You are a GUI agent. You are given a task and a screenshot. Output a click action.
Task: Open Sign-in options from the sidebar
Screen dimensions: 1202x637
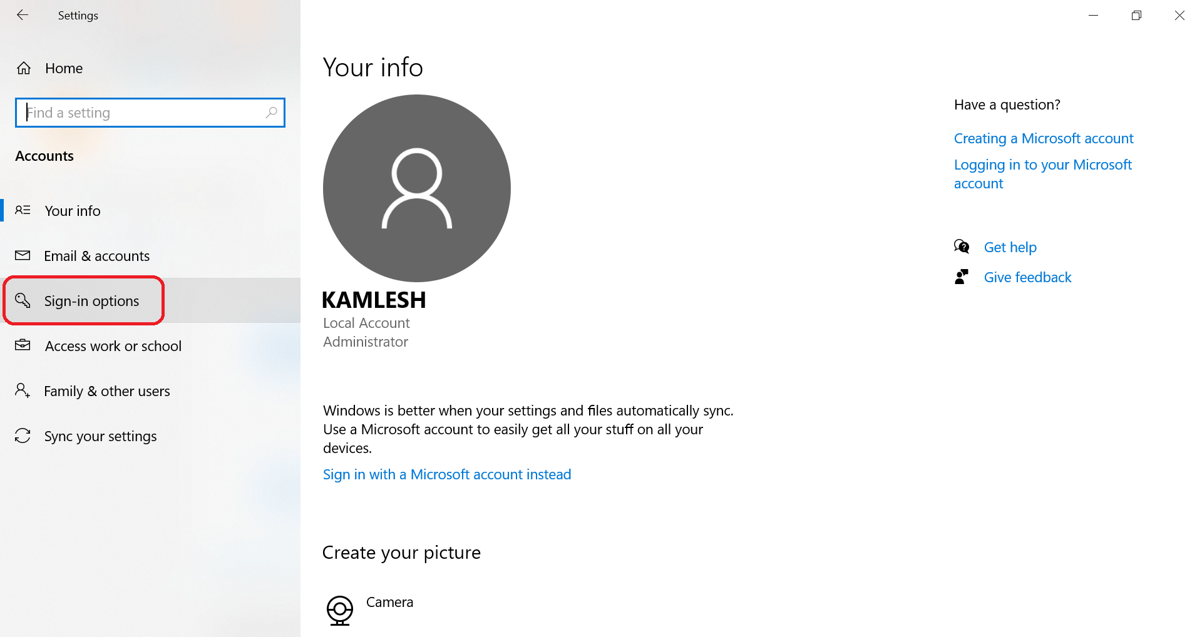coord(91,301)
